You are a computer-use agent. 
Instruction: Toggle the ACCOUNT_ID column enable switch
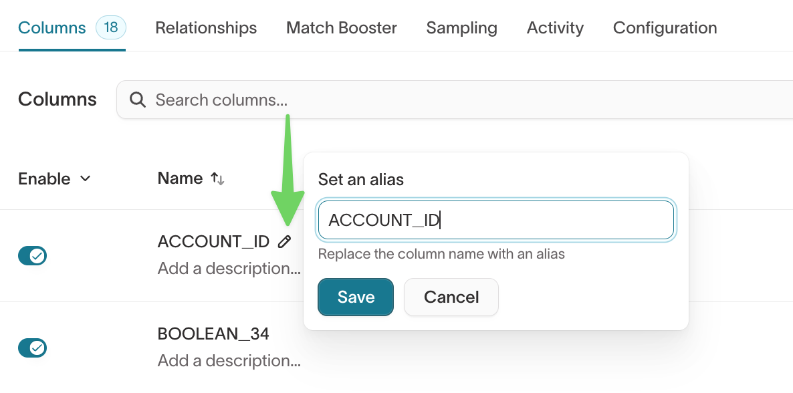point(32,255)
